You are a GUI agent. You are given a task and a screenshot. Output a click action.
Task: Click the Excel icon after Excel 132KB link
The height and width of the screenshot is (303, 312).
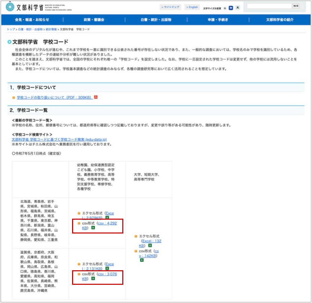150,246
